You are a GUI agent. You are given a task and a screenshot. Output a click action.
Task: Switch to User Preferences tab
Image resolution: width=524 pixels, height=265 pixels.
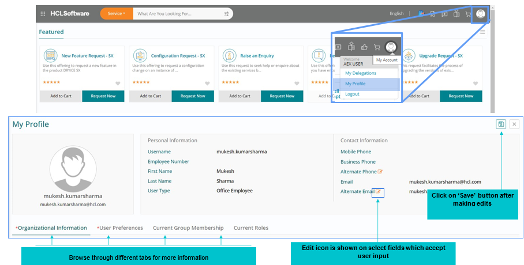click(x=120, y=228)
